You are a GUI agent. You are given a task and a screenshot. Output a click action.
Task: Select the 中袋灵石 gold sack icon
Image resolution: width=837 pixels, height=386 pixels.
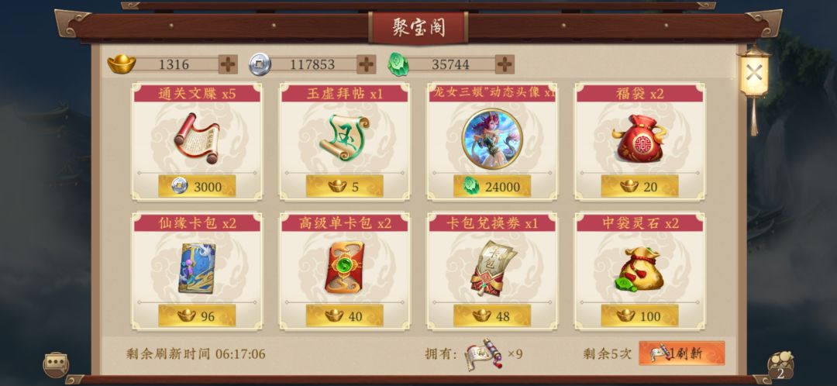[639, 268]
